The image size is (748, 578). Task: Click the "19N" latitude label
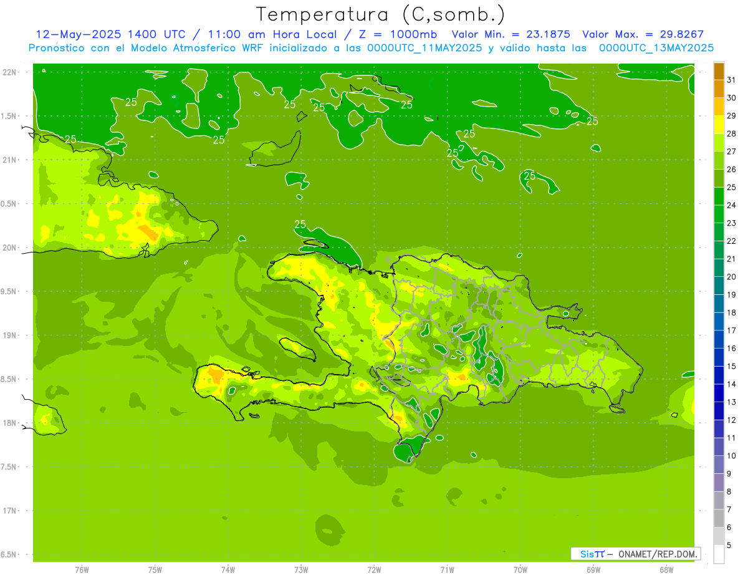(x=9, y=335)
